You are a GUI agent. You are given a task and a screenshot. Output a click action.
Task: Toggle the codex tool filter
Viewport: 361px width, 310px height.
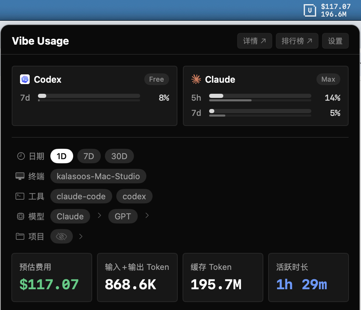134,197
